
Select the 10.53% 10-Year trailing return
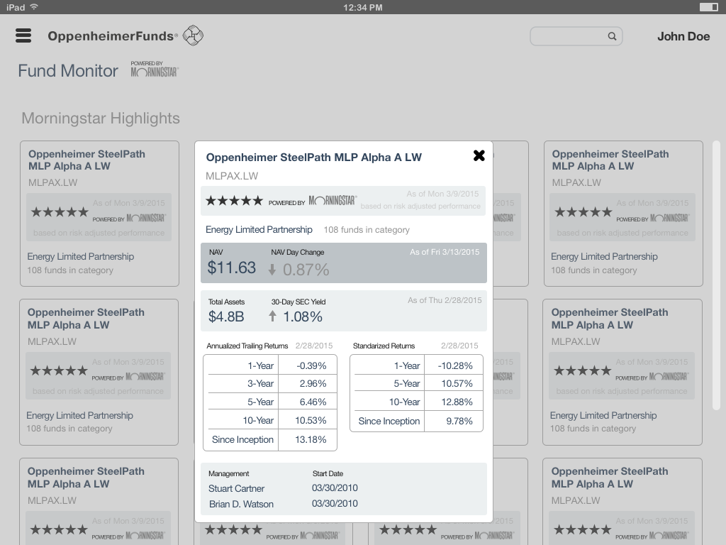coord(311,421)
